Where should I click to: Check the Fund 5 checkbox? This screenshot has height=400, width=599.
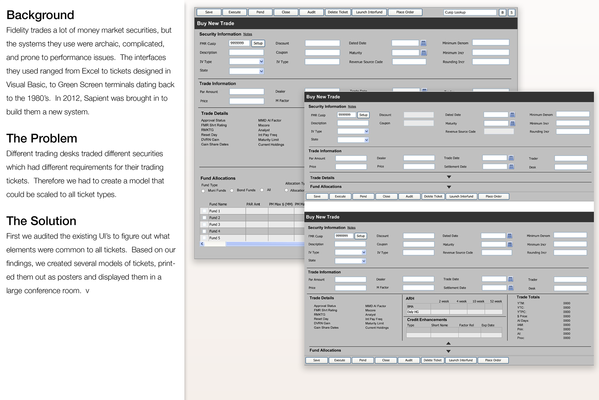click(x=204, y=238)
